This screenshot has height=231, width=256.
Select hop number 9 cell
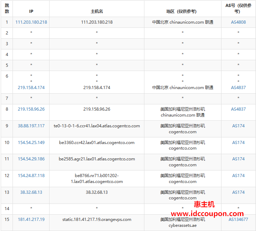(7, 129)
